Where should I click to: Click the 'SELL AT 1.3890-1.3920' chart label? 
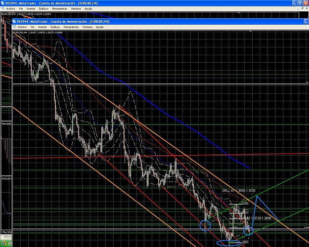[x=238, y=191]
